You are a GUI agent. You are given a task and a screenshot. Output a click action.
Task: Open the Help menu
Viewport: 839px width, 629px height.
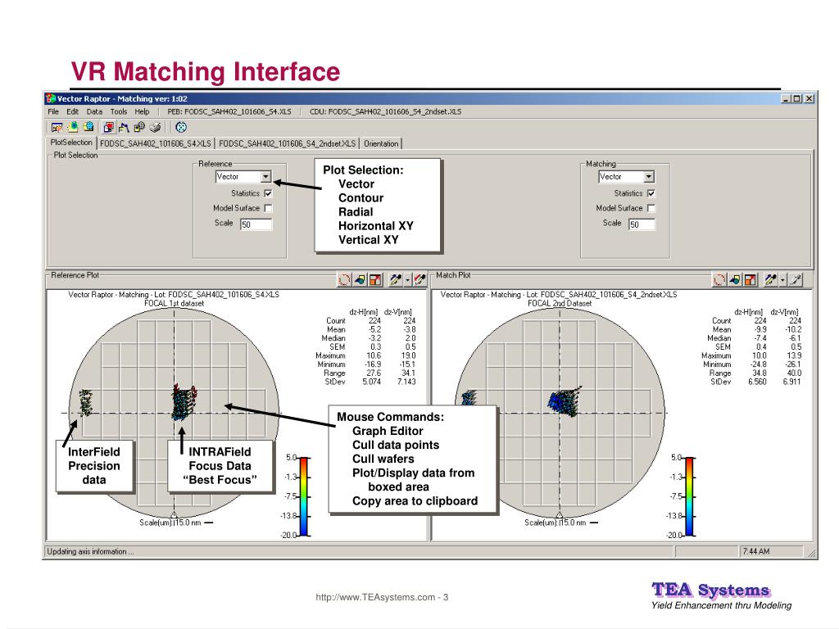point(142,111)
